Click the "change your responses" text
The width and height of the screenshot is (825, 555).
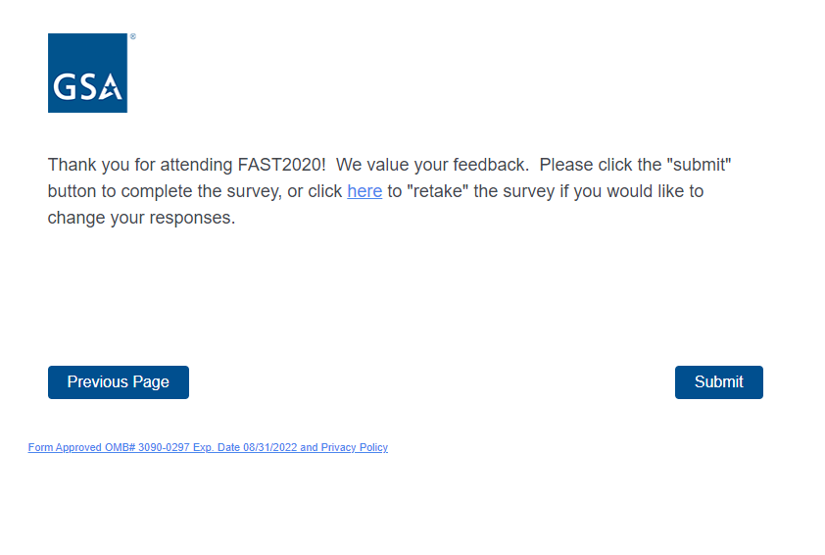(x=141, y=218)
